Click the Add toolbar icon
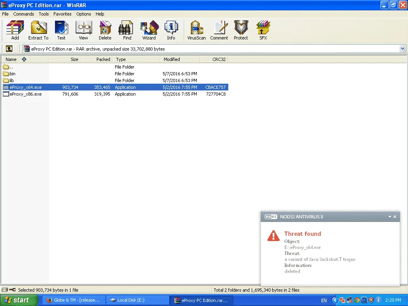 [x=15, y=30]
